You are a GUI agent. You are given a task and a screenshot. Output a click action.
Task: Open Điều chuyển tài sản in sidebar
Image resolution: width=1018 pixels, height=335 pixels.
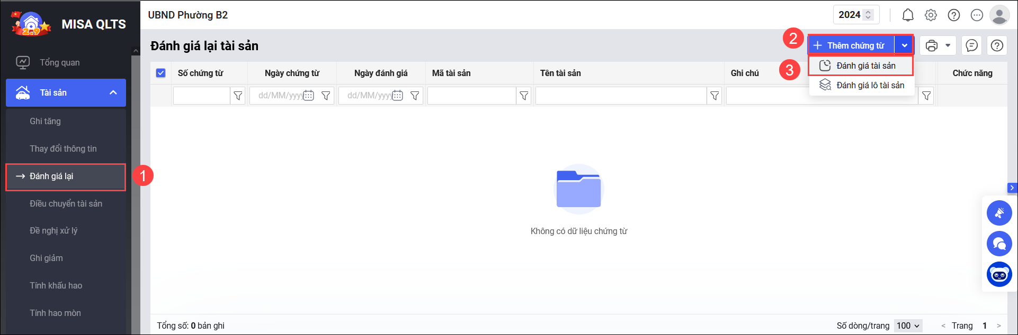click(x=66, y=203)
